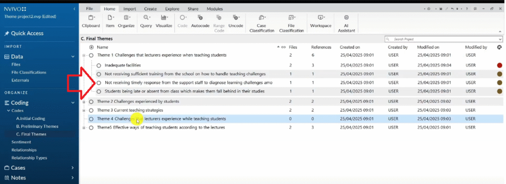Open the Workspace ribbon icon

pos(321,17)
